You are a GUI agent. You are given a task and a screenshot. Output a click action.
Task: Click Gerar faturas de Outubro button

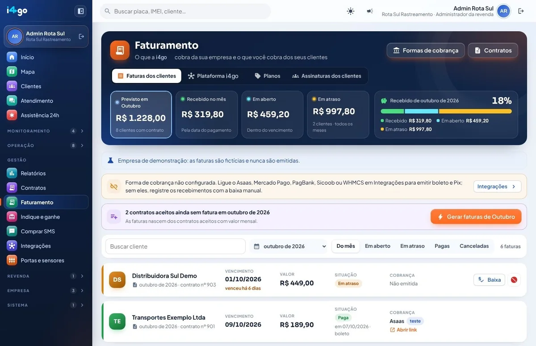476,217
